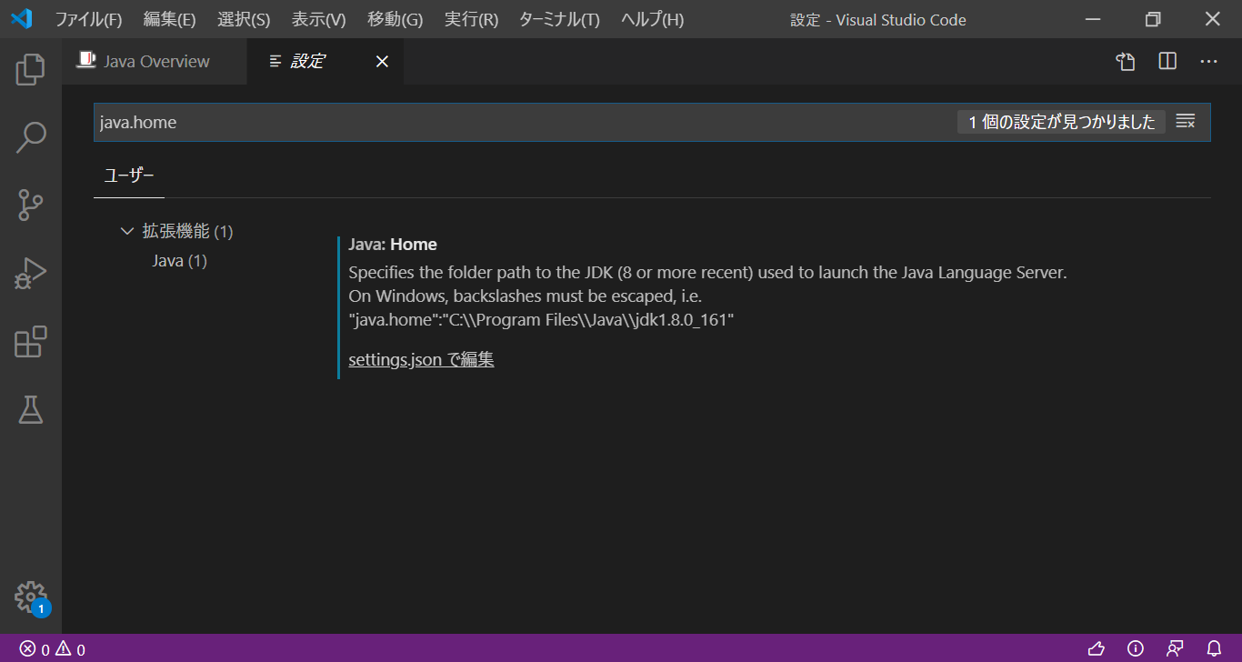
Task: Click the settings.json で編集 link
Action: pos(421,359)
